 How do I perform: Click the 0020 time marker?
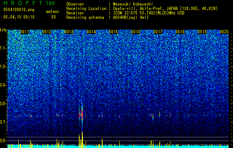[x=224, y=32]
